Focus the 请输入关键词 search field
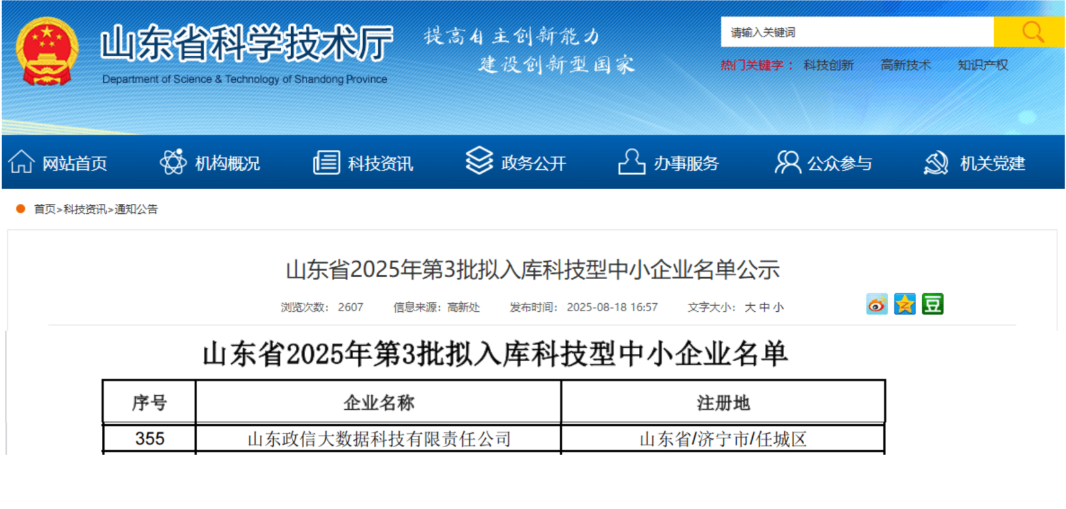The width and height of the screenshot is (1066, 509). (857, 32)
